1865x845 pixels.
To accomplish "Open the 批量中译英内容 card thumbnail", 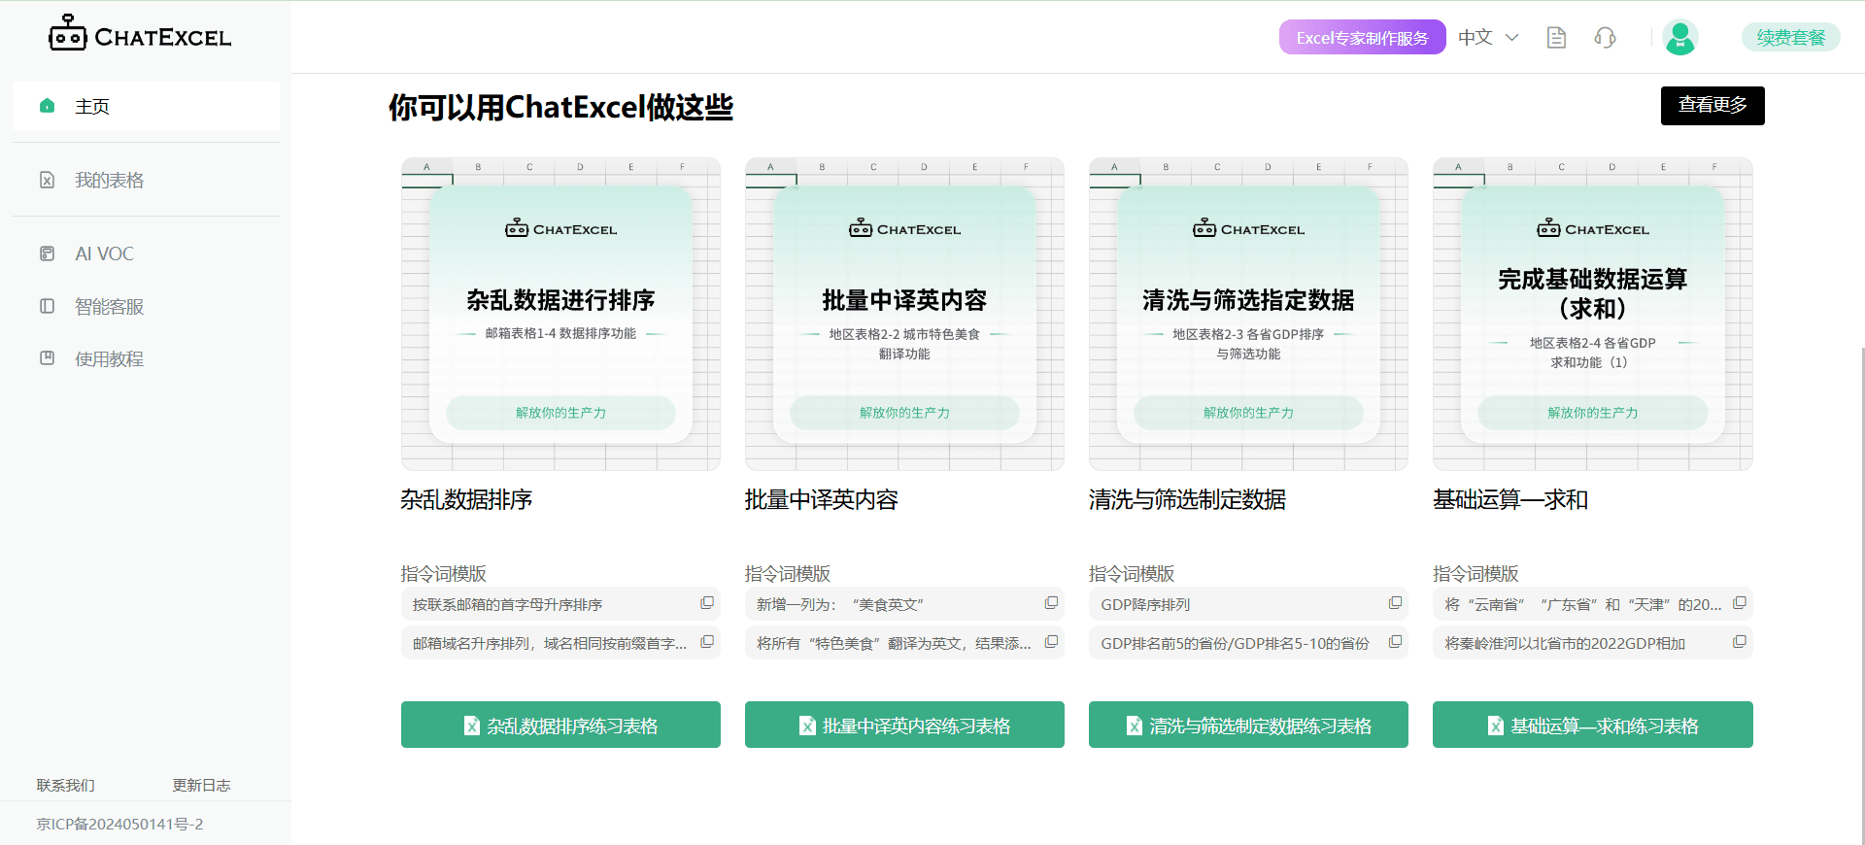I will [904, 314].
